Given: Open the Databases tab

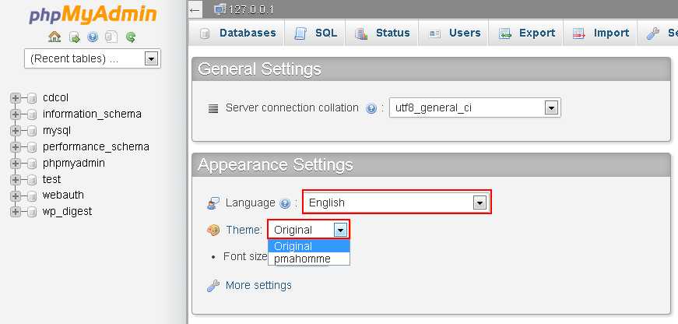Looking at the screenshot, I should pos(237,33).
